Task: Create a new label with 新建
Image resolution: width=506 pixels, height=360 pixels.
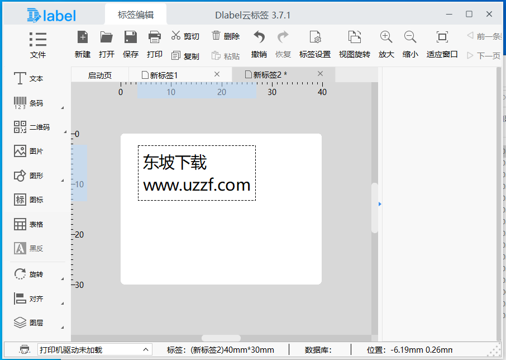Action: click(x=83, y=44)
